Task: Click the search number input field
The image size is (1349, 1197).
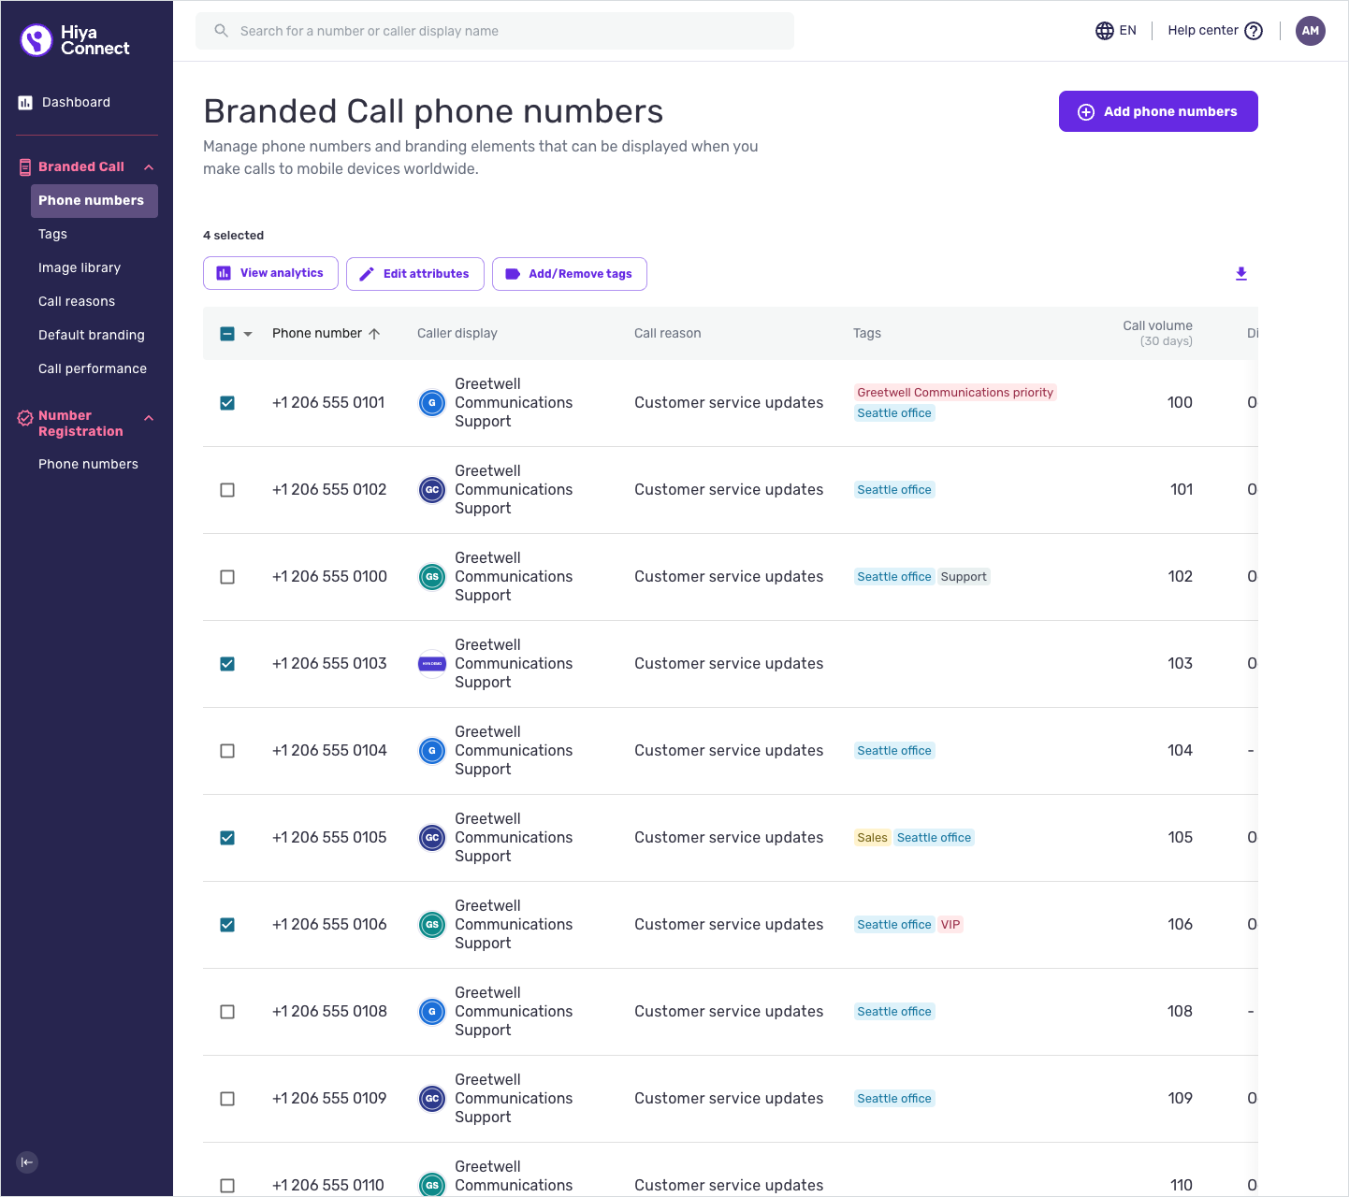Action: pyautogui.click(x=495, y=31)
